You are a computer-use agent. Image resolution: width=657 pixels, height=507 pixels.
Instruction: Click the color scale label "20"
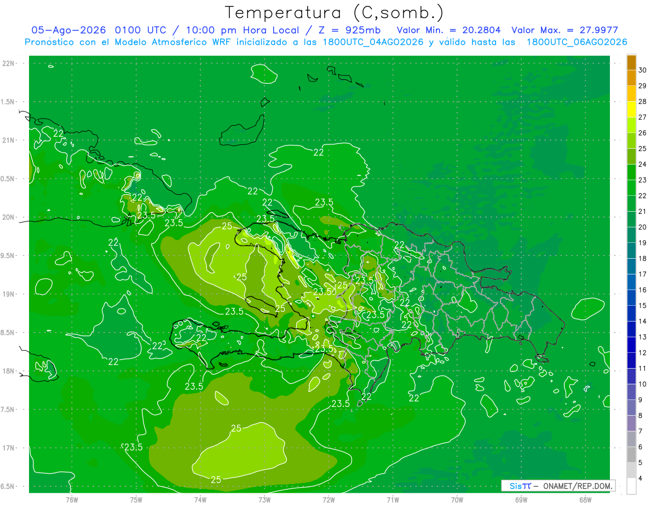[x=643, y=227]
